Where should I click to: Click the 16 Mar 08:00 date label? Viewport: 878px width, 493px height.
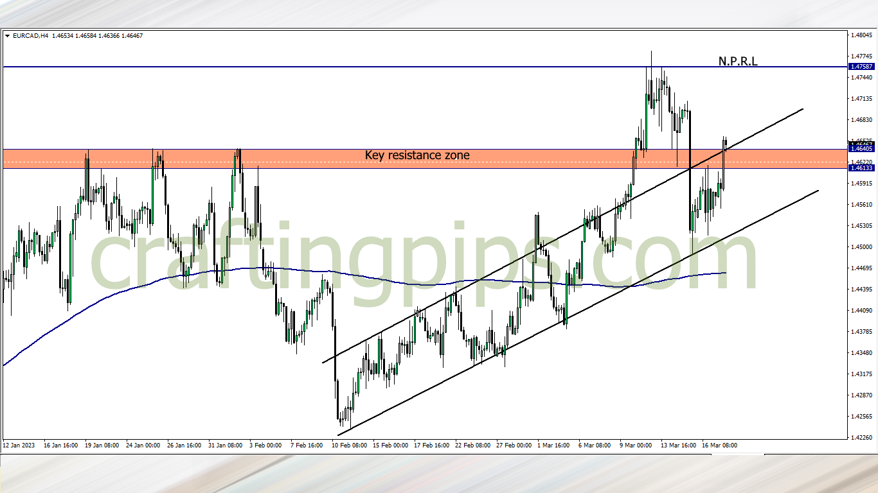tap(719, 445)
